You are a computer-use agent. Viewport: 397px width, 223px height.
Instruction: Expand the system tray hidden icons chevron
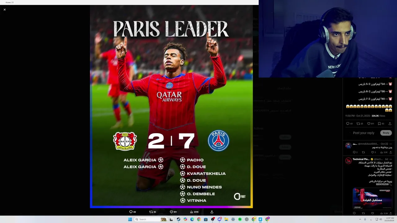click(x=360, y=219)
